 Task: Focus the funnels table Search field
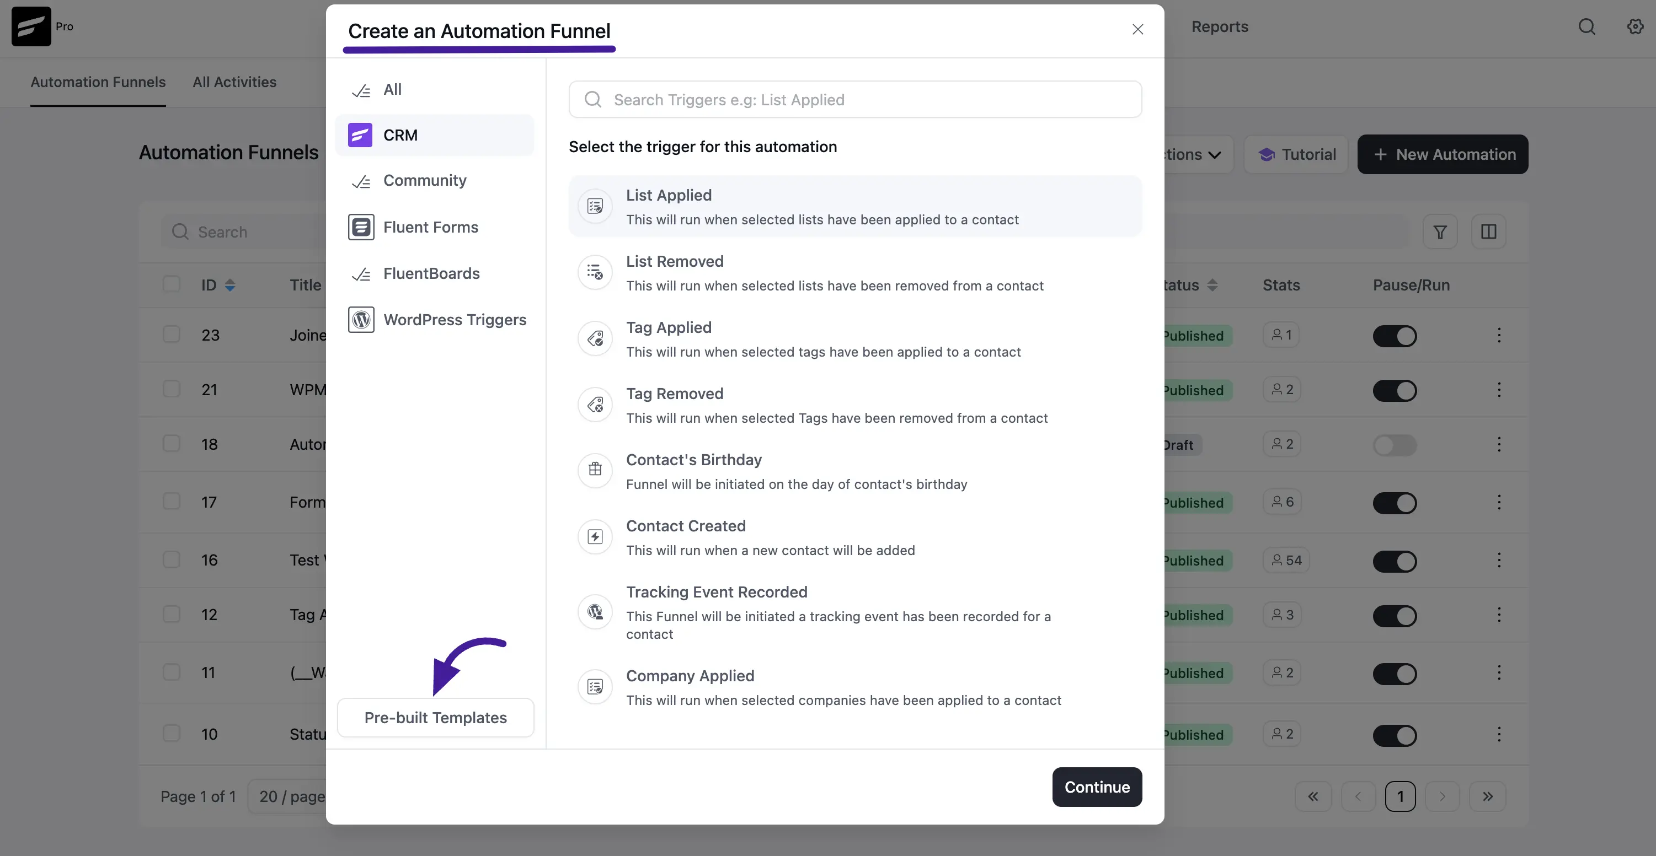click(244, 232)
